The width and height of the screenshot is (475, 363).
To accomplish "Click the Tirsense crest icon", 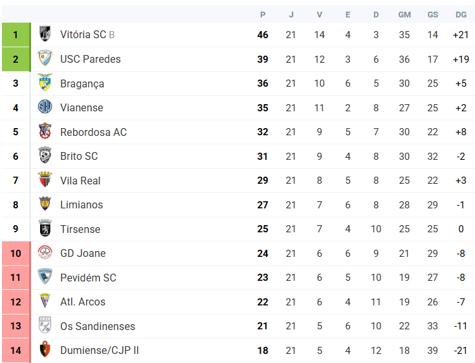I will 45,228.
